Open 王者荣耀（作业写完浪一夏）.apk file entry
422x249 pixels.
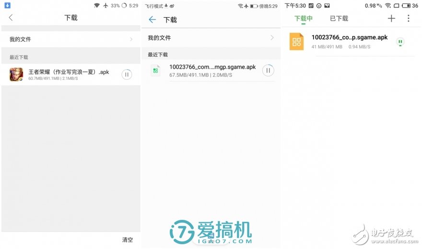pyautogui.click(x=69, y=72)
